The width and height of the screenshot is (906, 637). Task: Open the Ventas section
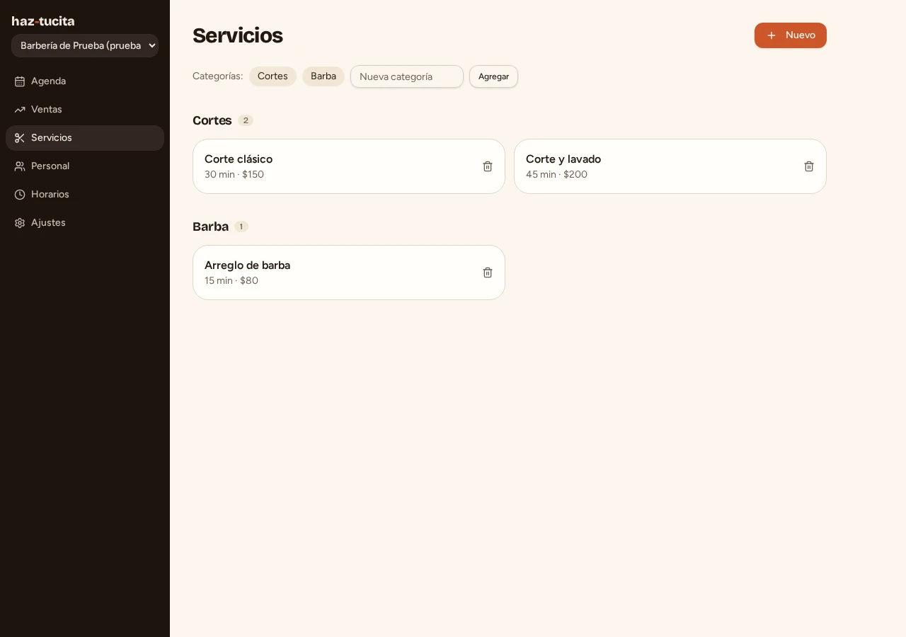[85, 110]
